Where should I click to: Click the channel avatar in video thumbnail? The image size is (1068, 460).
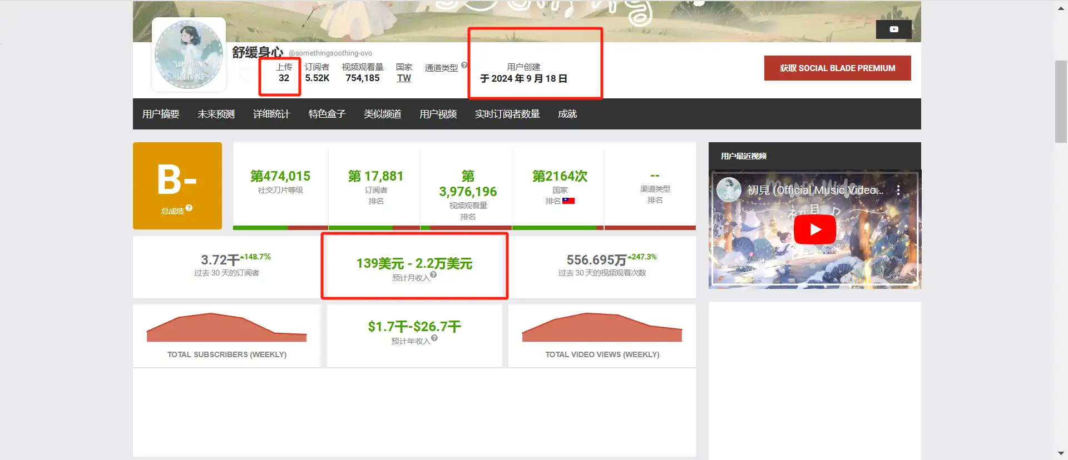728,189
